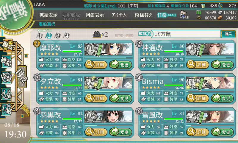This screenshot has width=238, height=143.
Task: Switch to fleet tab 1
Action: 40,36
